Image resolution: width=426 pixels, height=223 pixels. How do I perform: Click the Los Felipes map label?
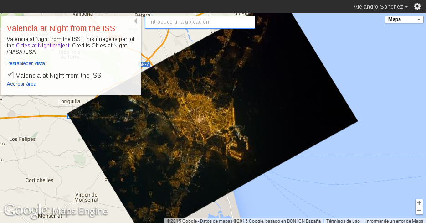tap(22, 139)
